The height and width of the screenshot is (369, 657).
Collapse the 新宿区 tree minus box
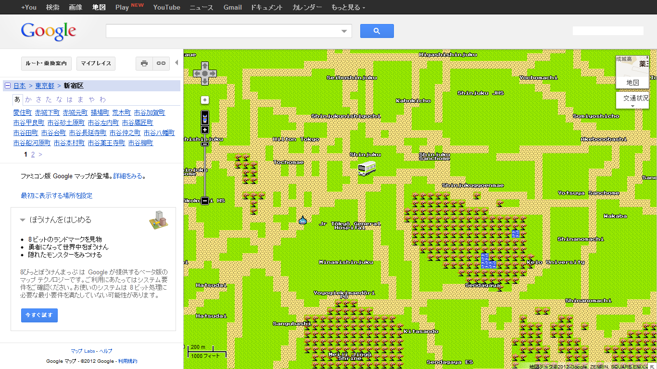pos(8,86)
